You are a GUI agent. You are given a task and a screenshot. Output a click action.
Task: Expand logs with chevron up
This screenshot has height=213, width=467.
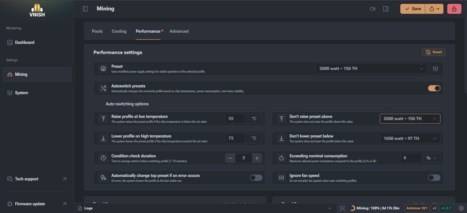click(330, 208)
